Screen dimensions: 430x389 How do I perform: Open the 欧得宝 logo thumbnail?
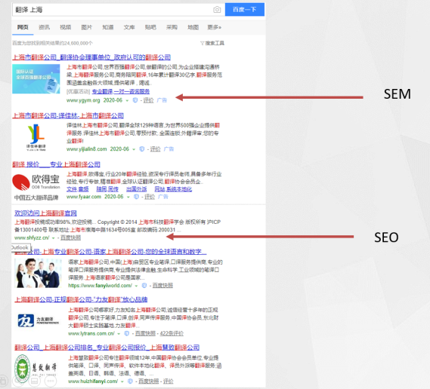36,182
